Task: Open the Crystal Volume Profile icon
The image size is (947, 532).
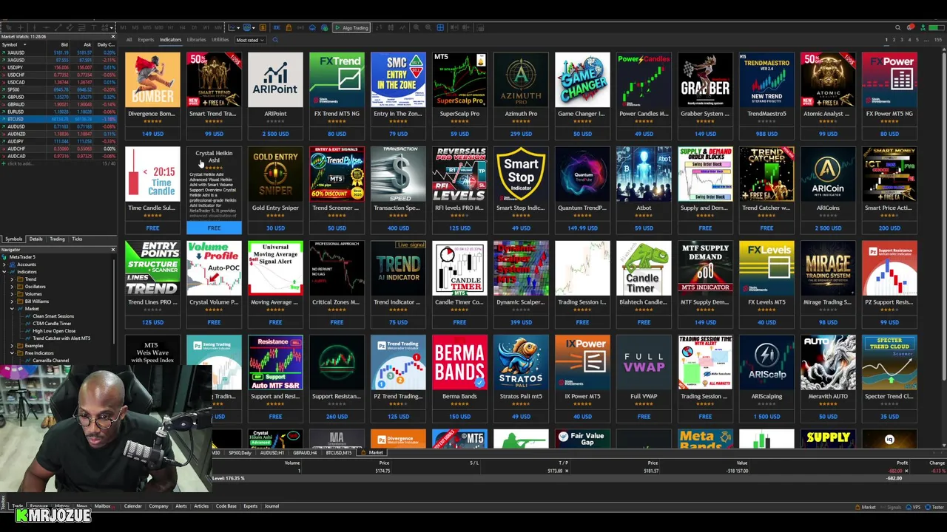Action: tap(214, 268)
